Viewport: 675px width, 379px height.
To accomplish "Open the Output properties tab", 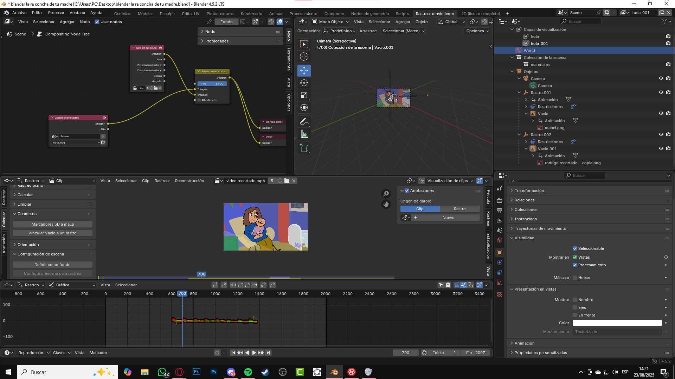I will tap(500, 210).
